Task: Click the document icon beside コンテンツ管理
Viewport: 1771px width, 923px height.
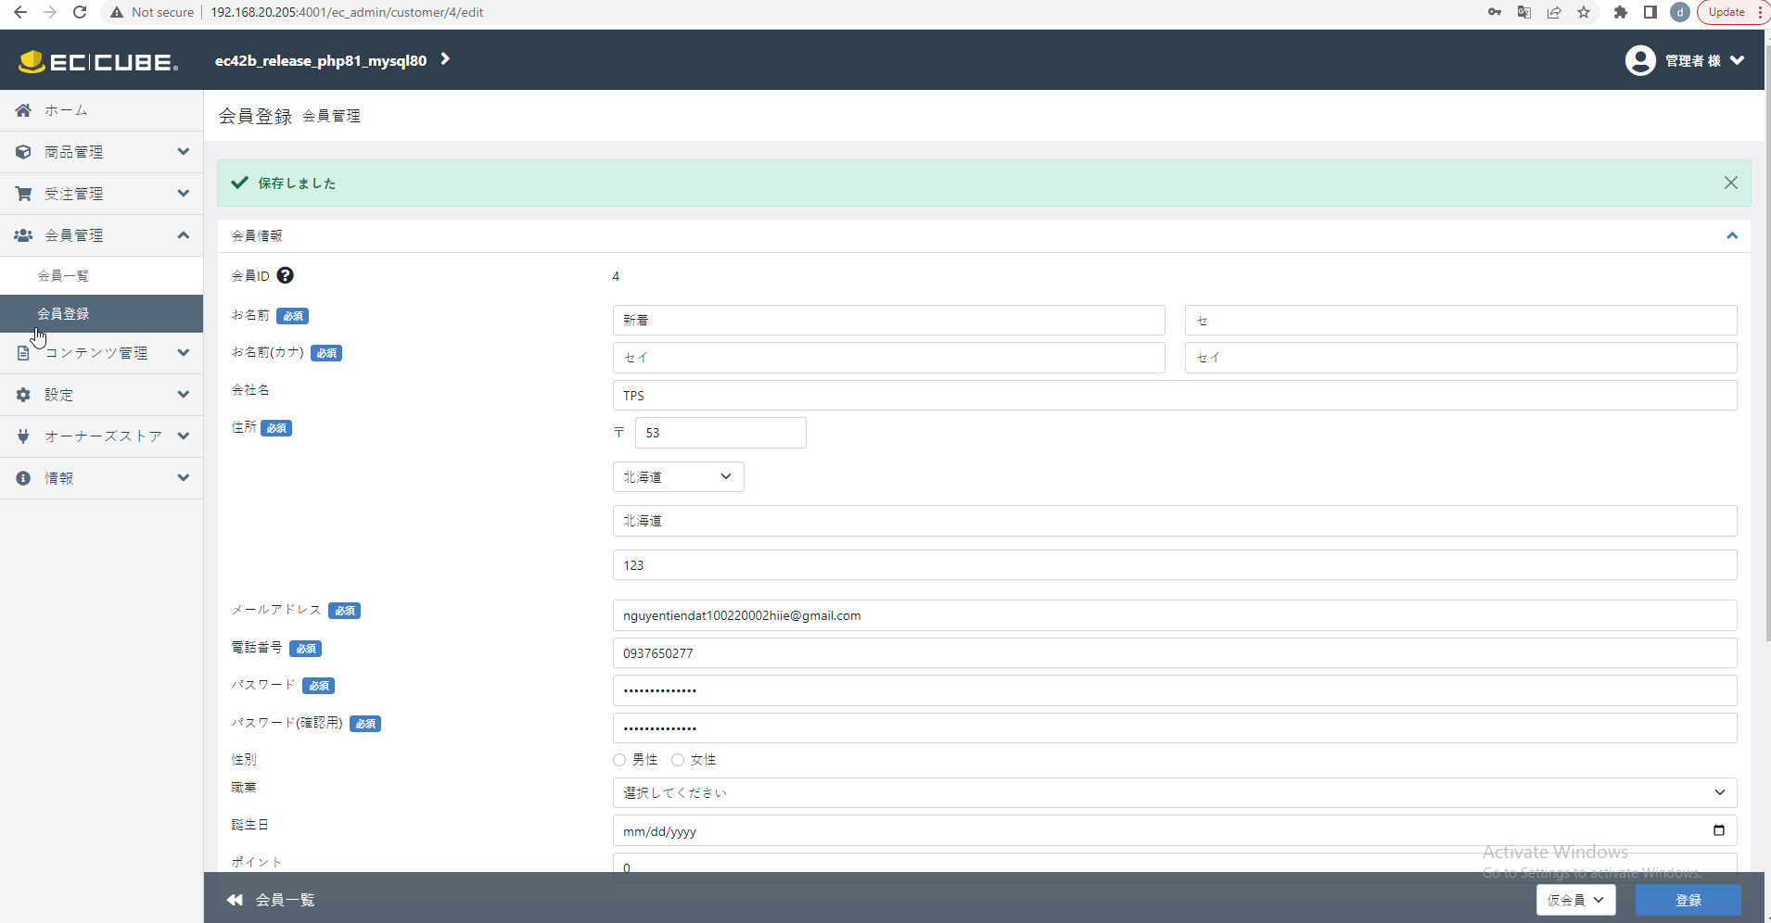Action: 23,353
